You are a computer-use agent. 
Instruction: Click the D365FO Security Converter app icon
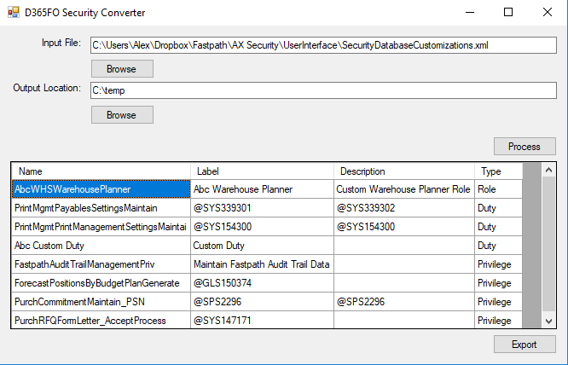pyautogui.click(x=14, y=12)
